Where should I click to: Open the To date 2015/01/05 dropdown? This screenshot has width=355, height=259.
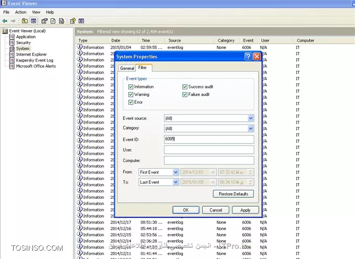(213, 182)
